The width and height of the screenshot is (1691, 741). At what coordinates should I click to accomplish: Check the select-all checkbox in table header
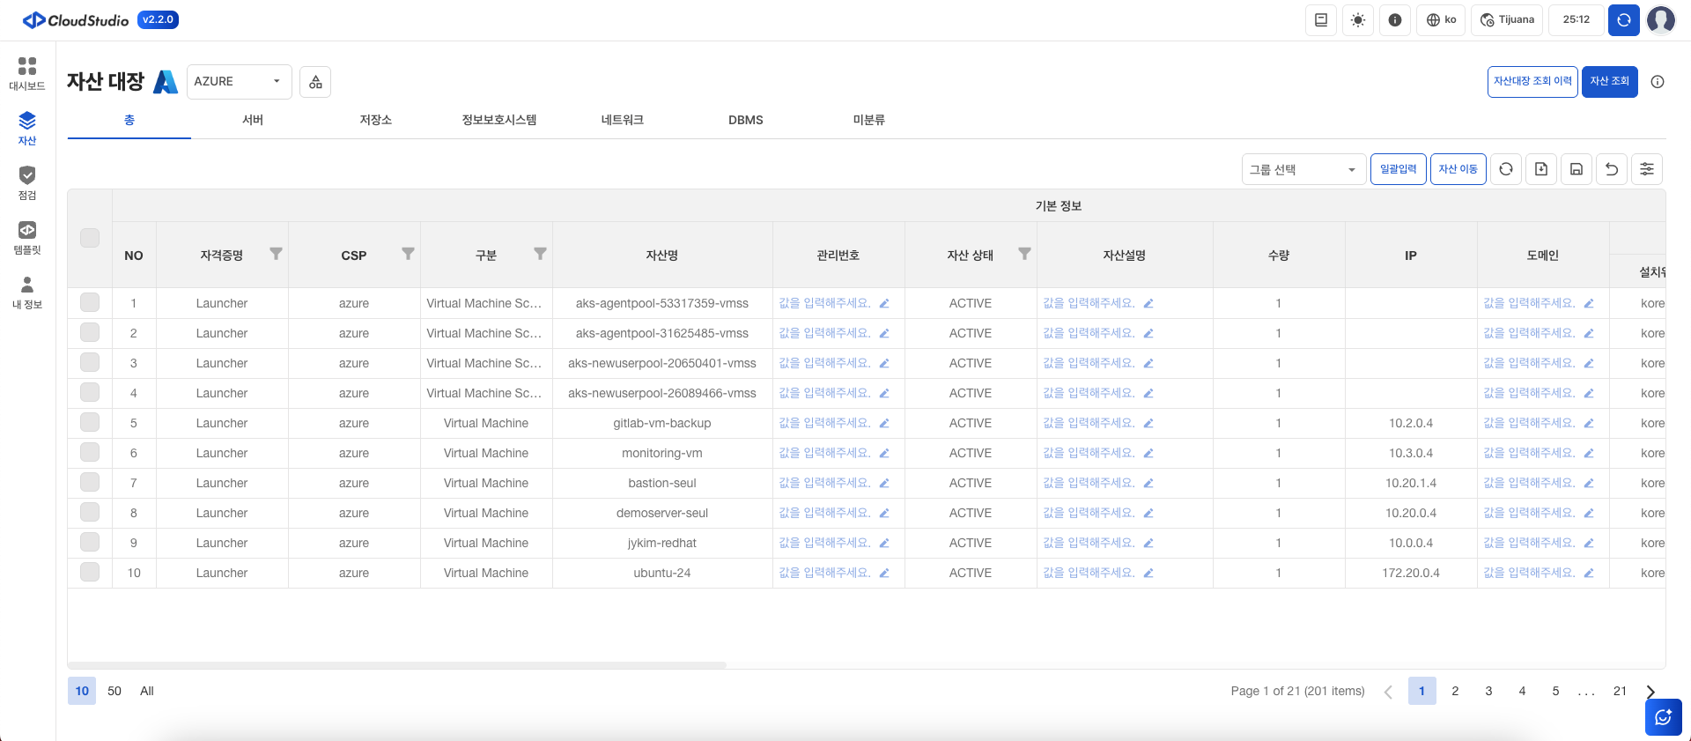(x=90, y=238)
